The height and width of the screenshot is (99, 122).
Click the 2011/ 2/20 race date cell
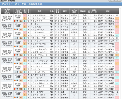point(7,69)
